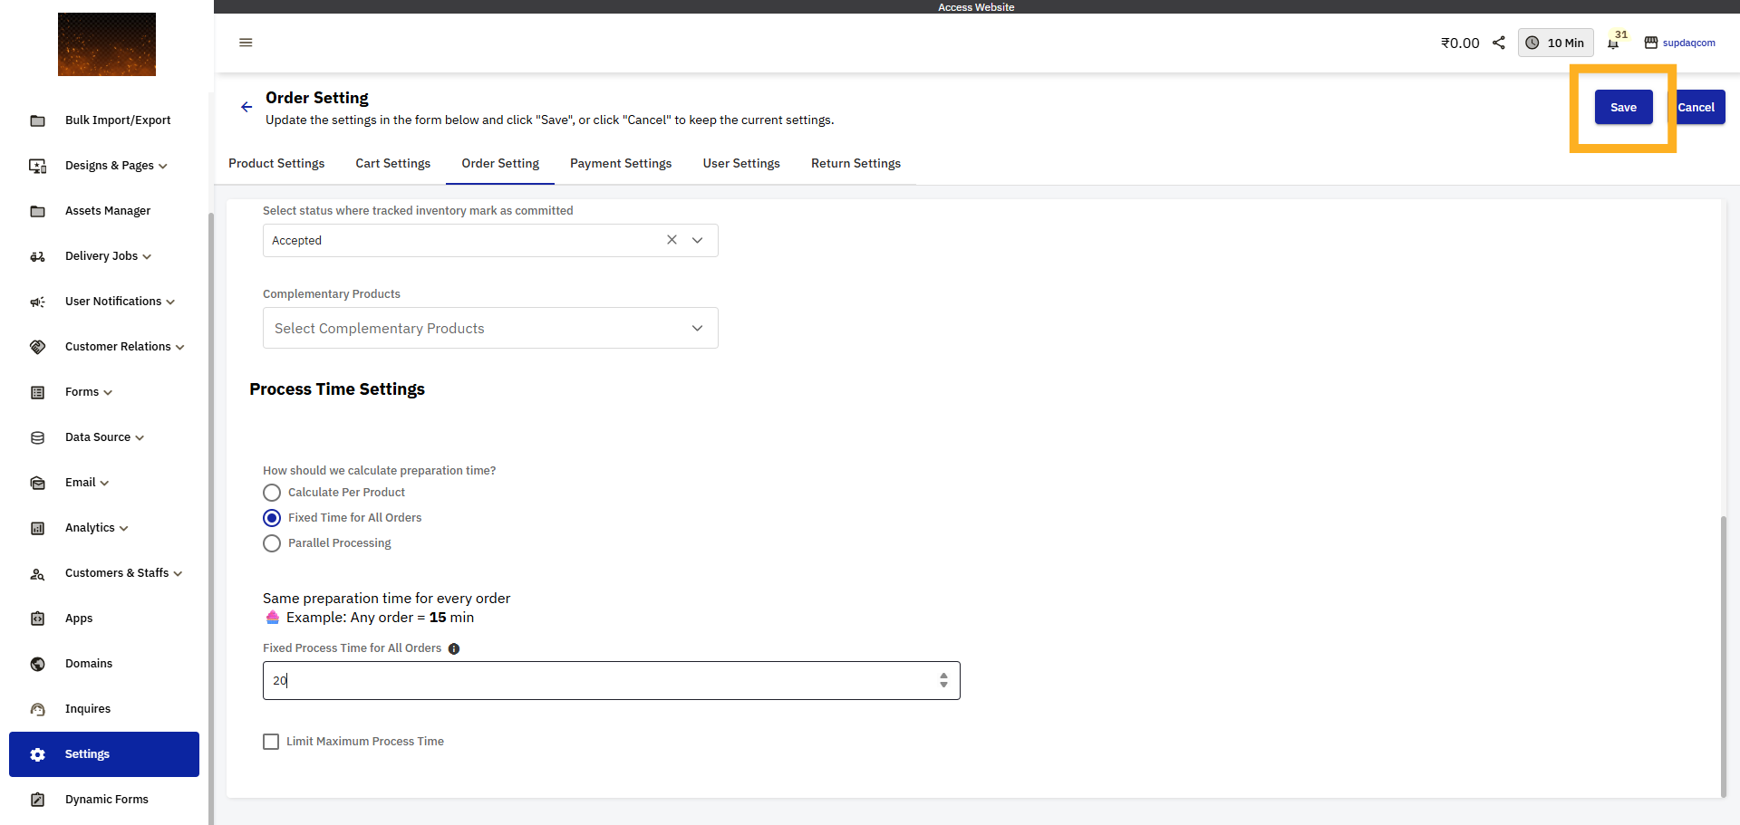The height and width of the screenshot is (825, 1740).
Task: Click the share icon near ₹0.00
Action: (x=1498, y=43)
